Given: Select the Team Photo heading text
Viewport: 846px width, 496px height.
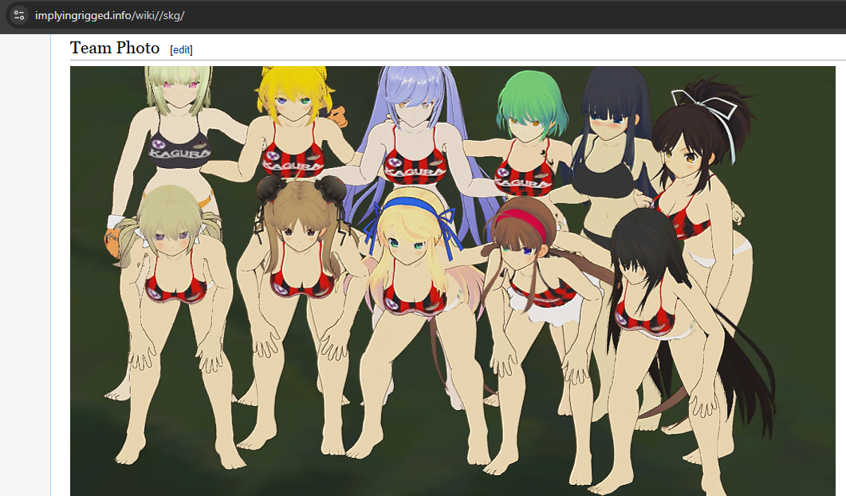Looking at the screenshot, I should [x=115, y=48].
